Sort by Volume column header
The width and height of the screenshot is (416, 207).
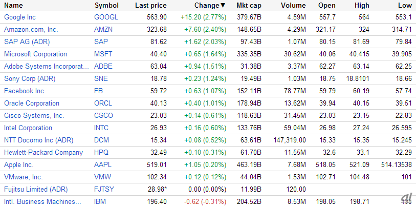293,5
